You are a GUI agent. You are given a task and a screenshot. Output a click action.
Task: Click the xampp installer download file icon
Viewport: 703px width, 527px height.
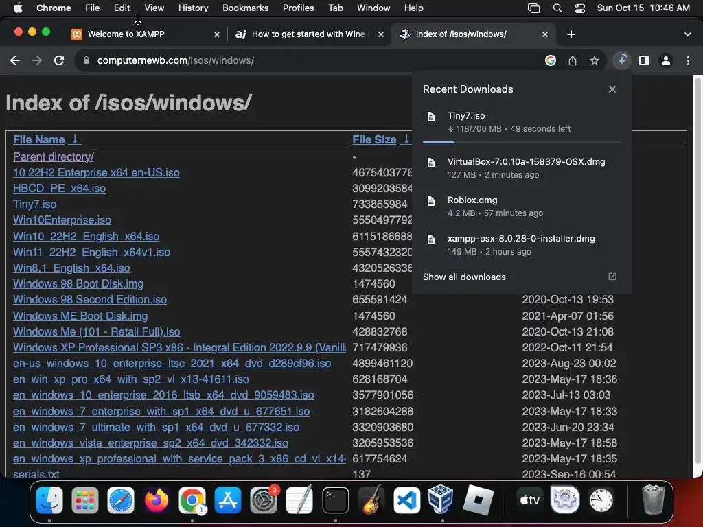(431, 239)
